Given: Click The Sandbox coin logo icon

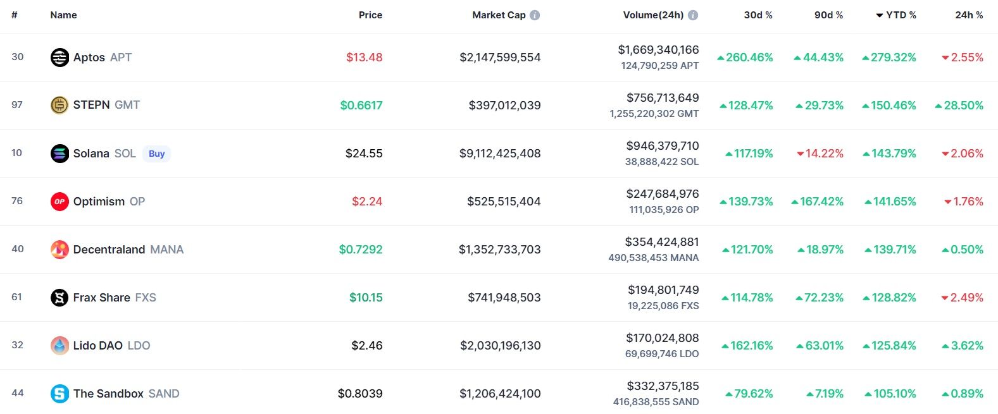Looking at the screenshot, I should click(x=59, y=394).
